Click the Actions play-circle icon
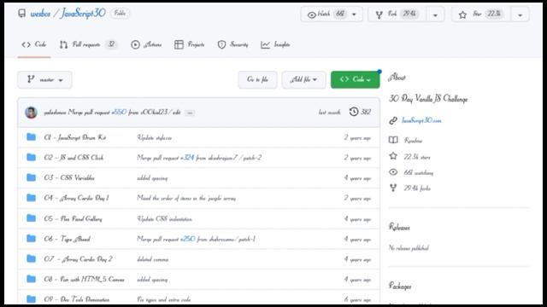This screenshot has height=307, width=547. tap(135, 44)
